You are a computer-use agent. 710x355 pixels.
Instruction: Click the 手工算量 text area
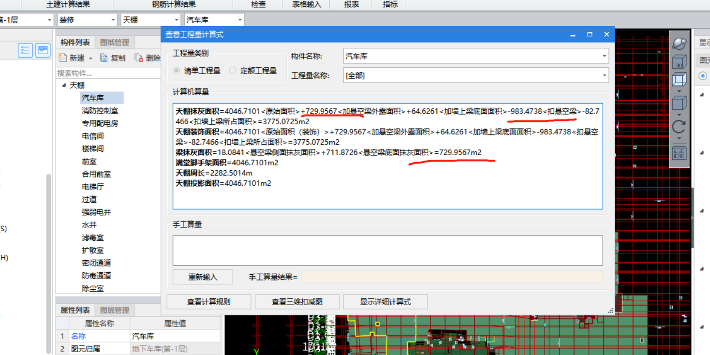pyautogui.click(x=387, y=250)
